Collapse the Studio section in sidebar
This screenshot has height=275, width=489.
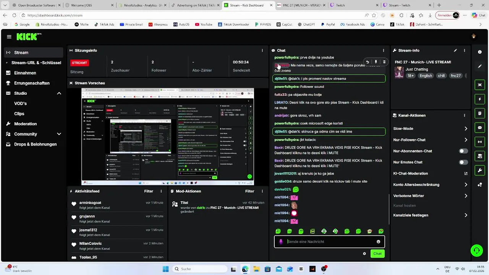point(59,93)
